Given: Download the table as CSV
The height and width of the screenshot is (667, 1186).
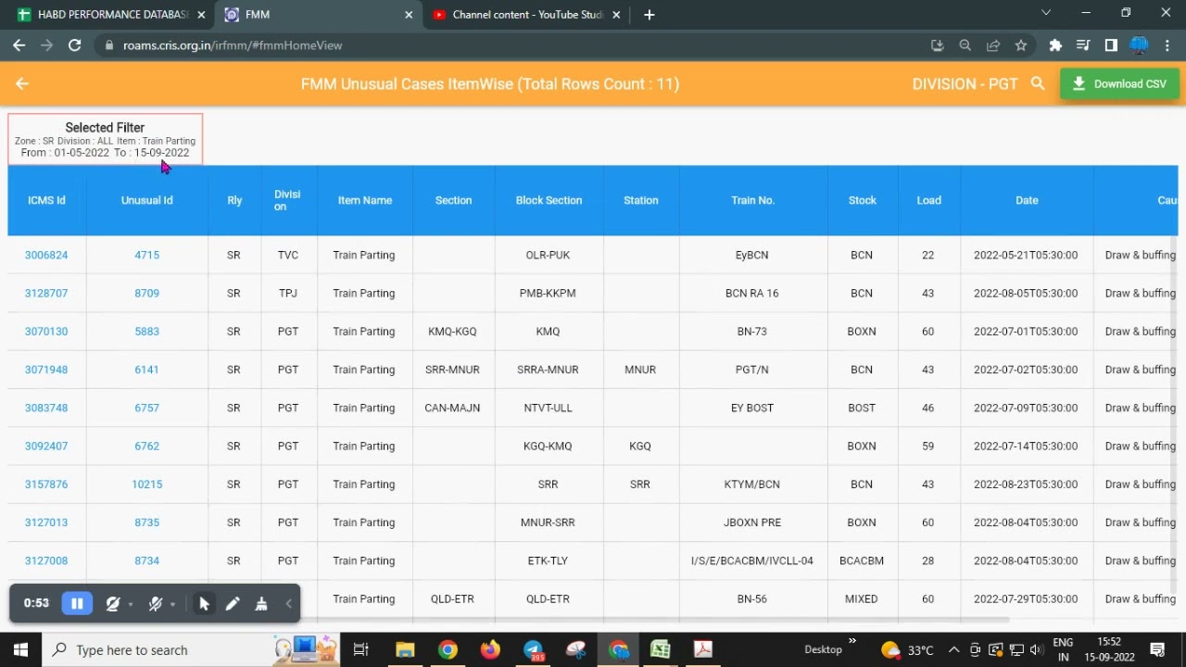Looking at the screenshot, I should 1119,83.
